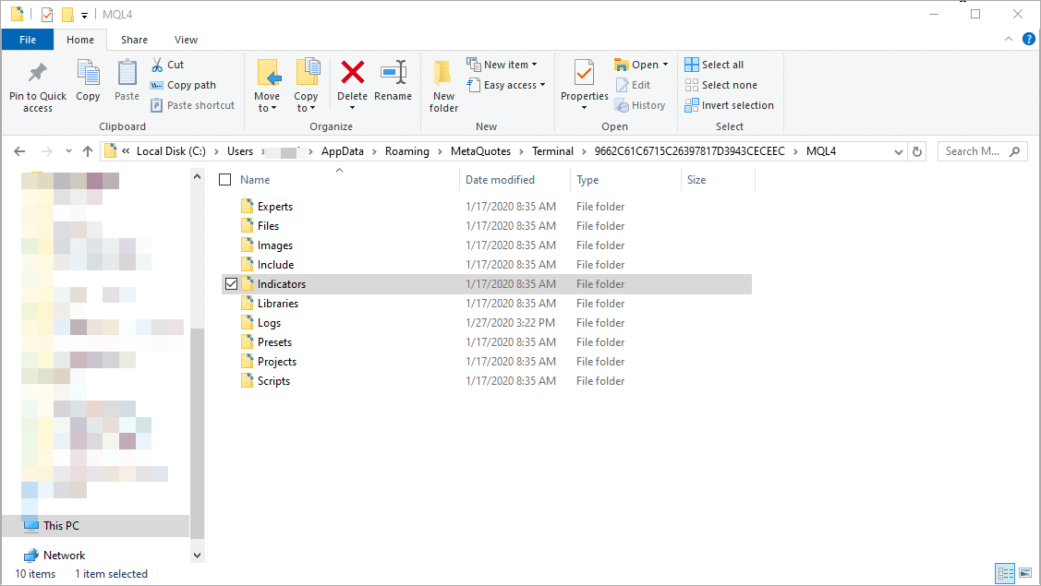Minimize the ribbon with the chevron

1009,39
